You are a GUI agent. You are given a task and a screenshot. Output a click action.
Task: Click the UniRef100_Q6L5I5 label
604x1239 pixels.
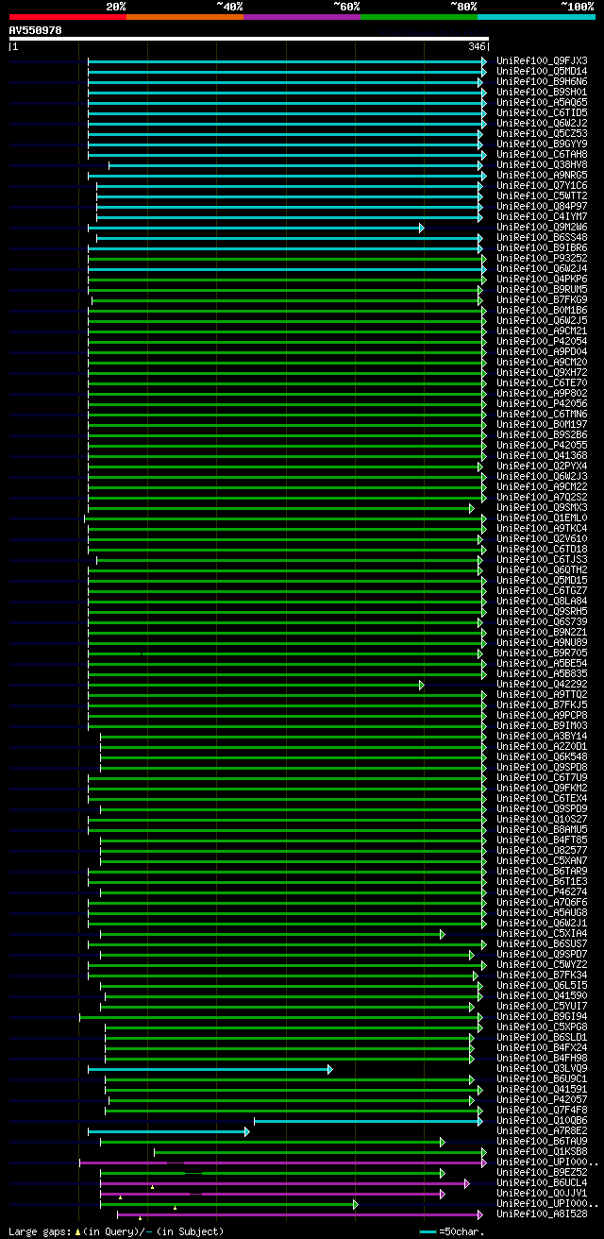[542, 985]
